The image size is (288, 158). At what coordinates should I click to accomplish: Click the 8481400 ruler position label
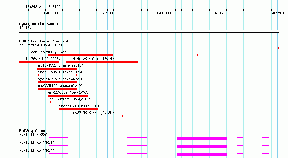coord(220,13)
